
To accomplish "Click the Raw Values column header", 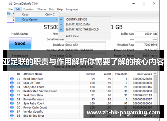I will tap(145, 74).
